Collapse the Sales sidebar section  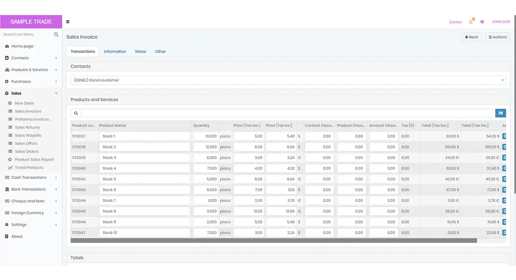pyautogui.click(x=31, y=93)
